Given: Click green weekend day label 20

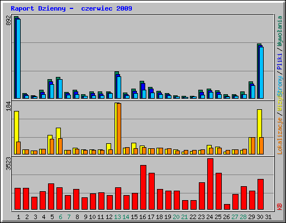Looking at the screenshot, I should 176,217.
